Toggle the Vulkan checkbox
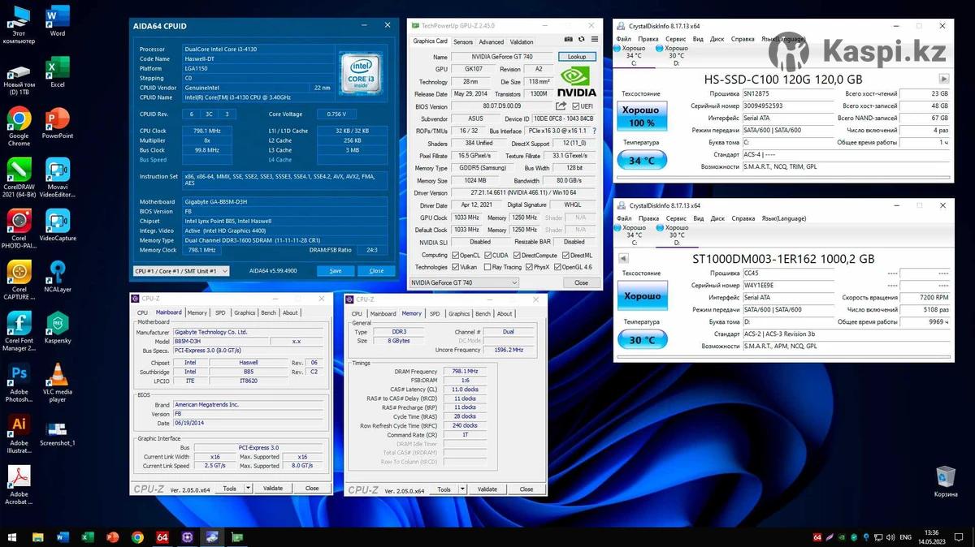The image size is (975, 547). (x=456, y=267)
